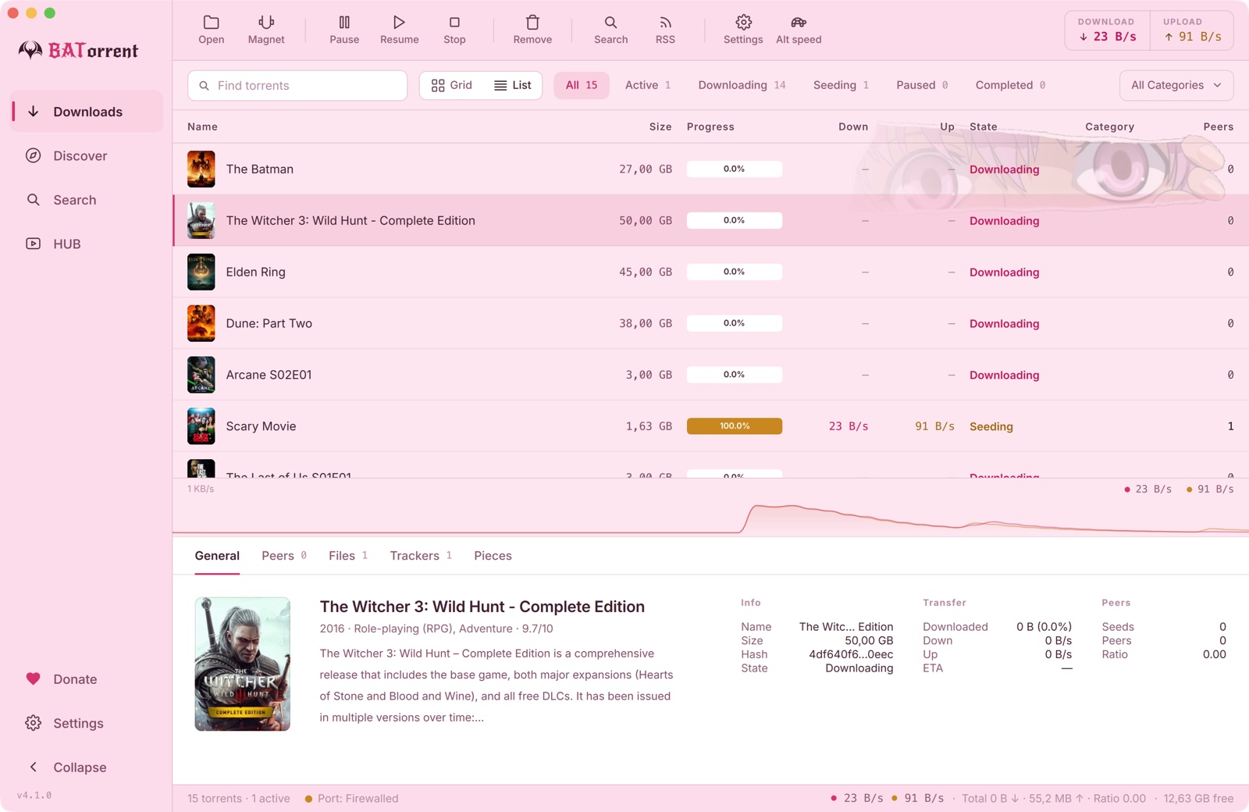Switch to Grid view
Image resolution: width=1249 pixels, height=812 pixels.
point(451,85)
